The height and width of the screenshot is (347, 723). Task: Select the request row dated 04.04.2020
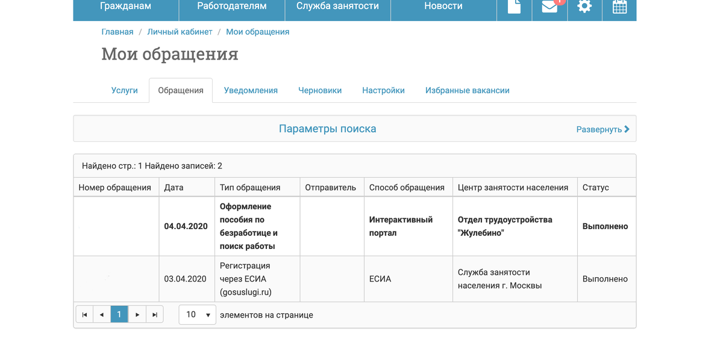coord(354,226)
